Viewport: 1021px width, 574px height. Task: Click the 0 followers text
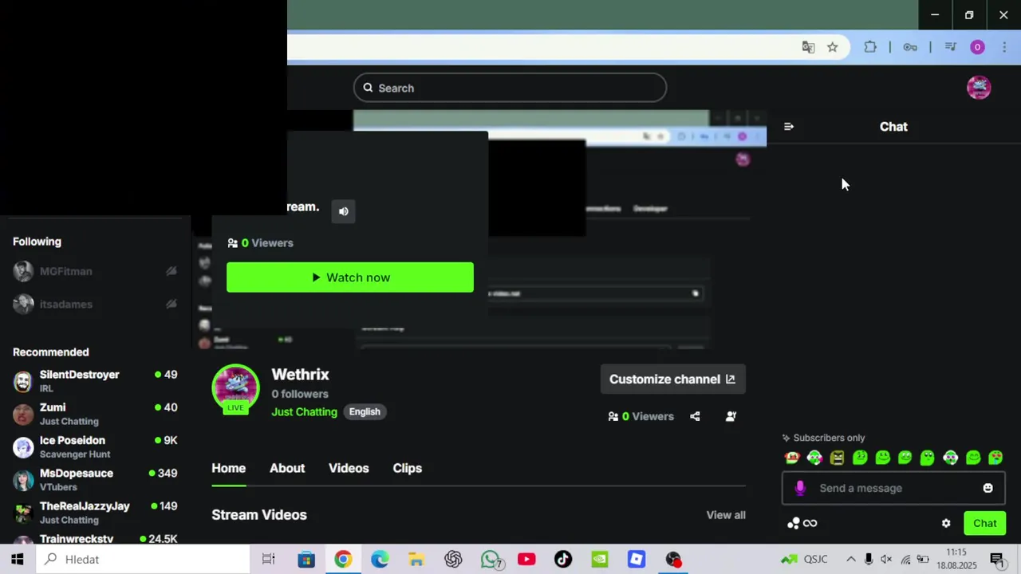click(299, 394)
